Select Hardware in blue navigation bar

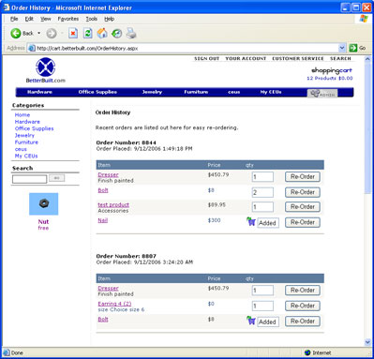point(39,92)
